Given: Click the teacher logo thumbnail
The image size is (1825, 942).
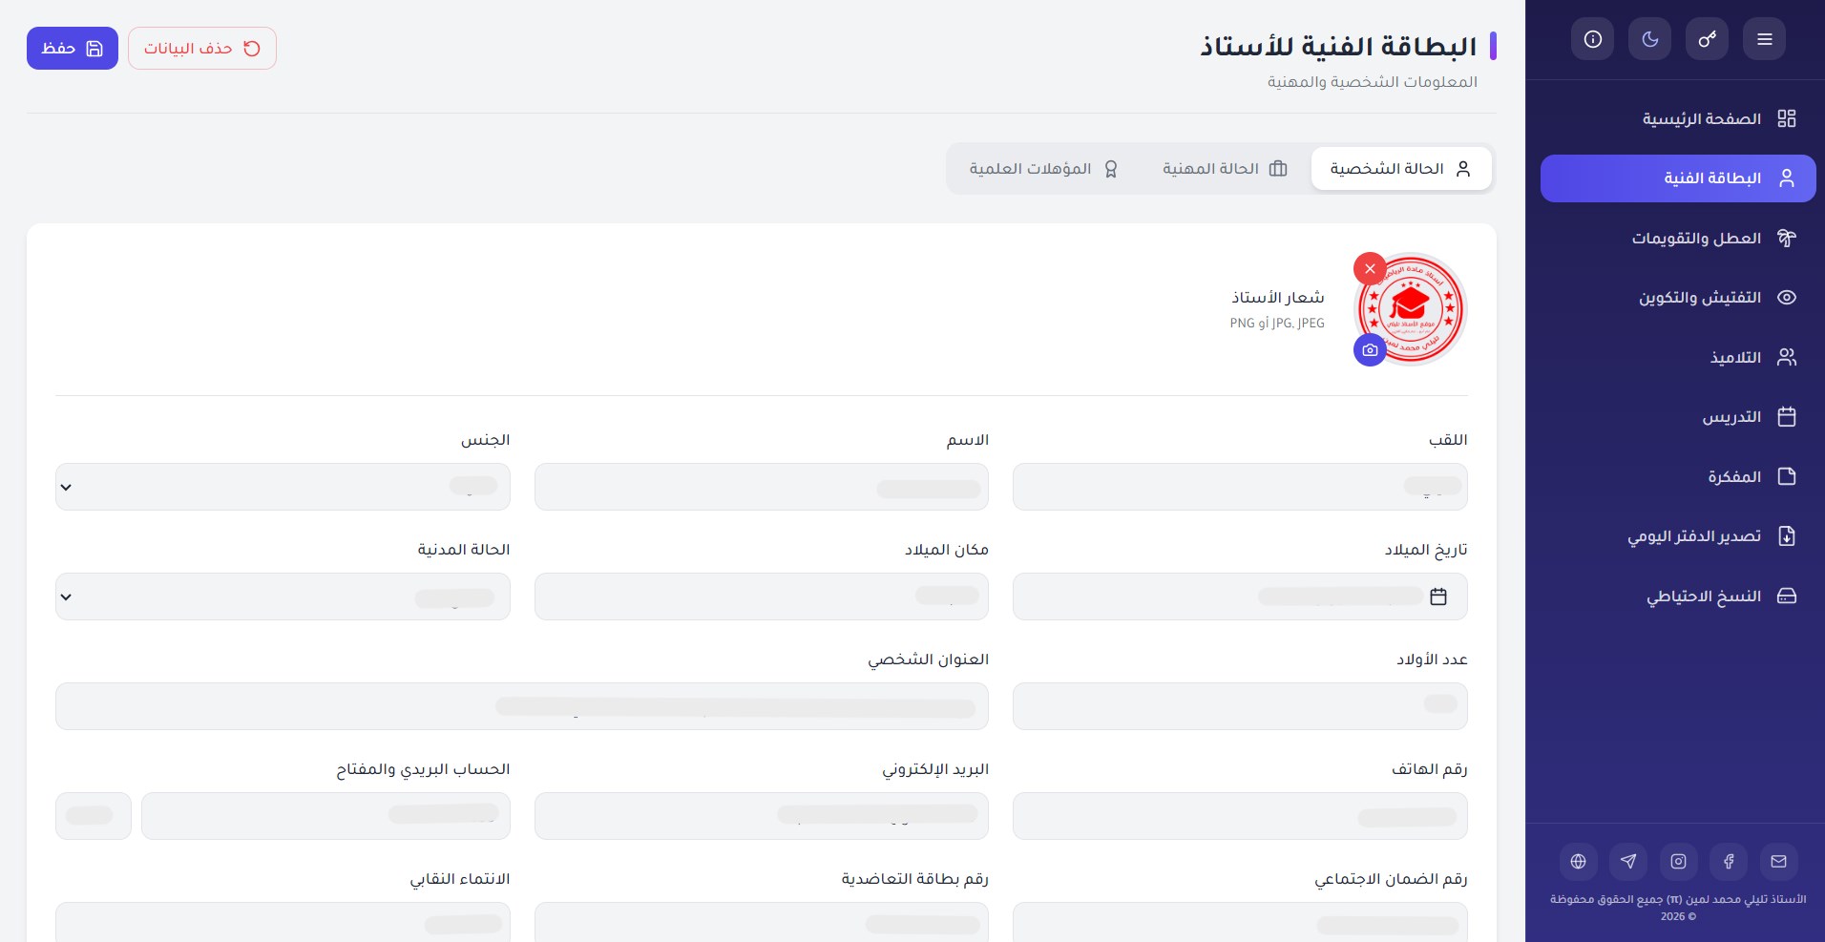Looking at the screenshot, I should 1411,308.
